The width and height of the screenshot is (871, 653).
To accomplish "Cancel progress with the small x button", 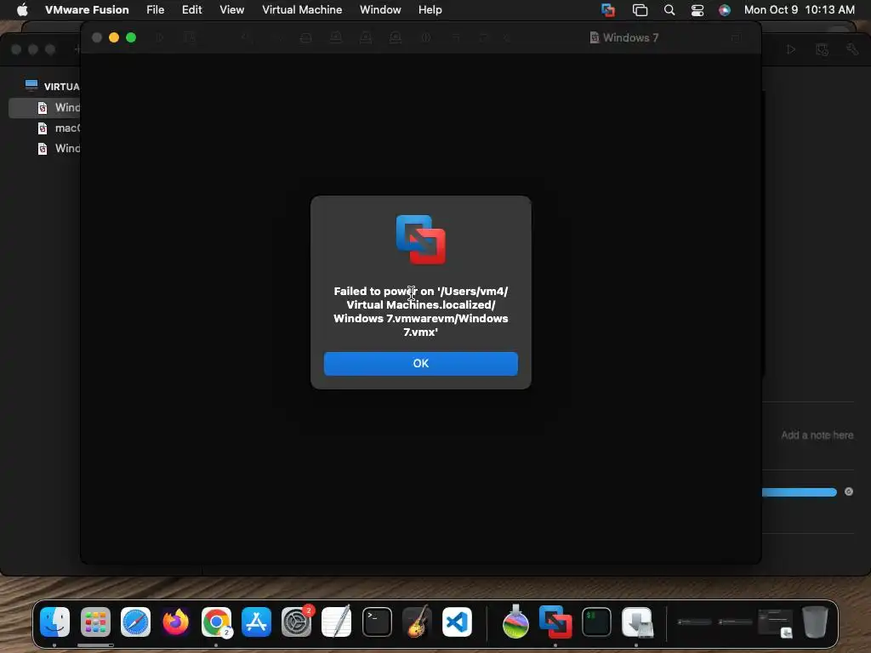I will click(x=849, y=491).
